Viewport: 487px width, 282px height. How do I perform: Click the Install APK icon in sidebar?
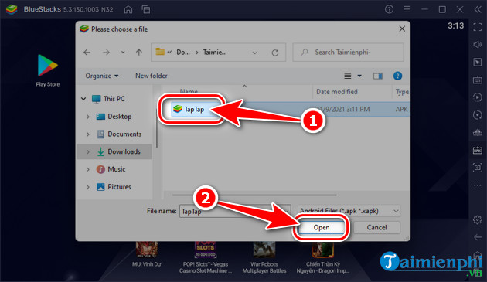point(478,151)
